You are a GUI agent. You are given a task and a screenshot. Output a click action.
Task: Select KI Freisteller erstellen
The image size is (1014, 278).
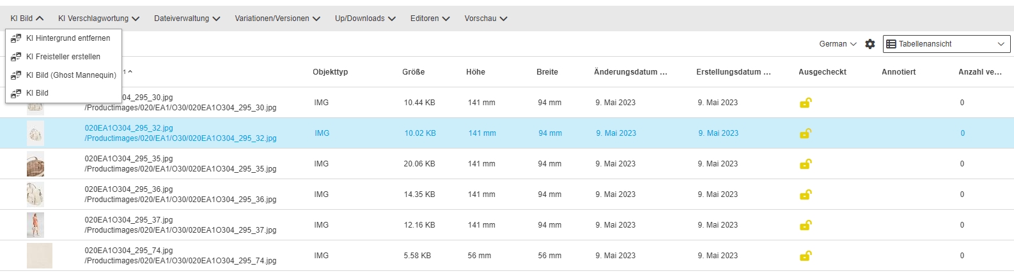(x=63, y=57)
